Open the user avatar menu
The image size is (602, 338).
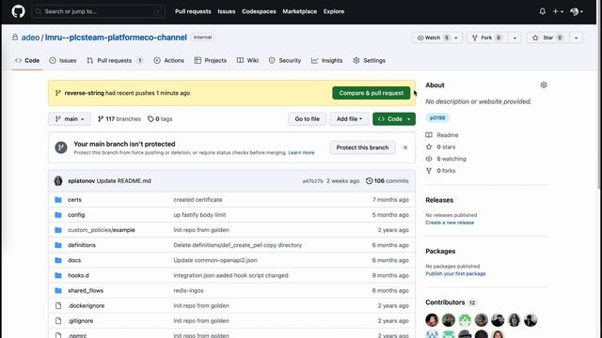[577, 12]
